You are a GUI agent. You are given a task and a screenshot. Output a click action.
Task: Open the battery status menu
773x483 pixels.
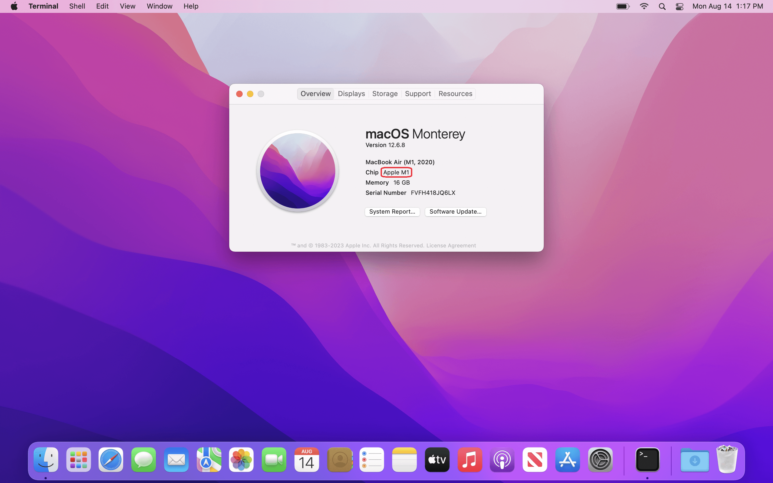coord(622,6)
